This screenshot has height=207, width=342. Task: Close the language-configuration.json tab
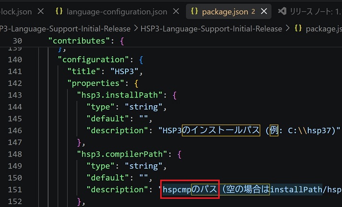176,12
